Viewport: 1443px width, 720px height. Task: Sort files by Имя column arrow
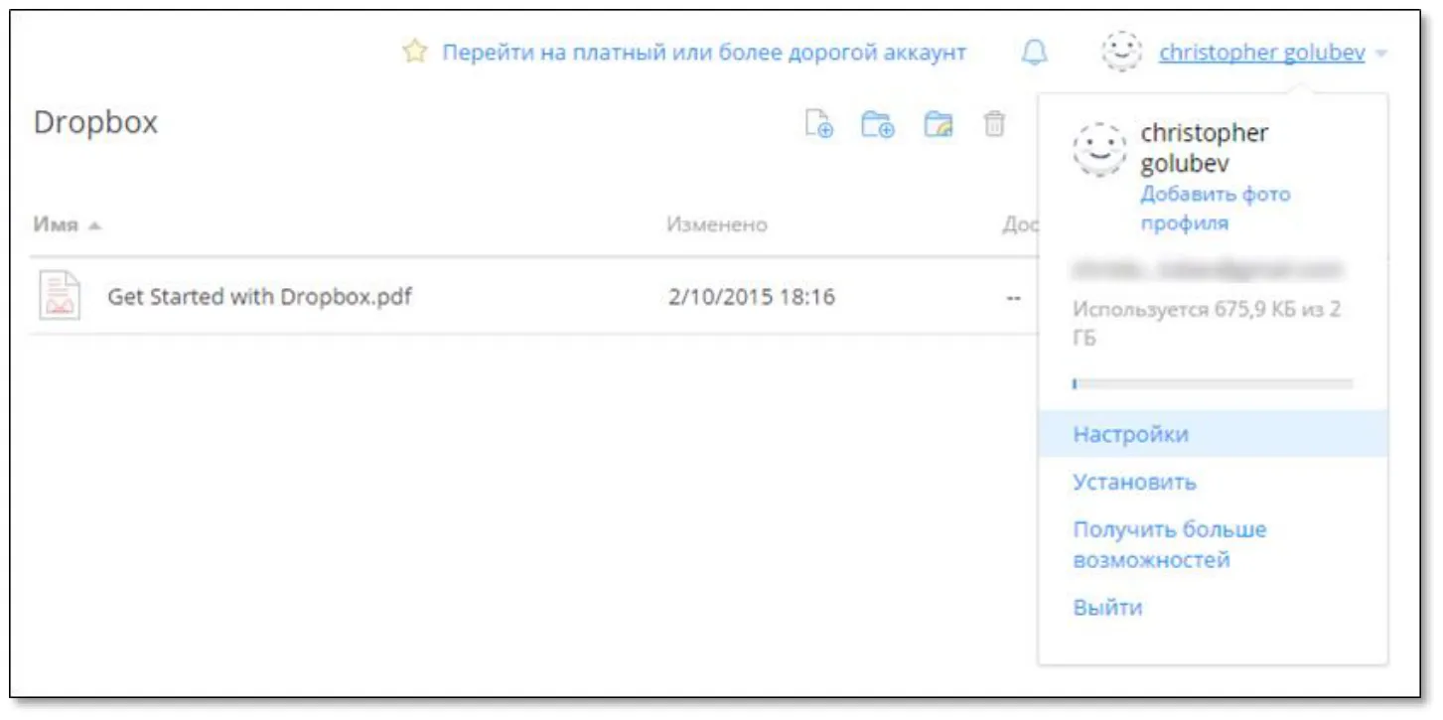click(x=94, y=225)
